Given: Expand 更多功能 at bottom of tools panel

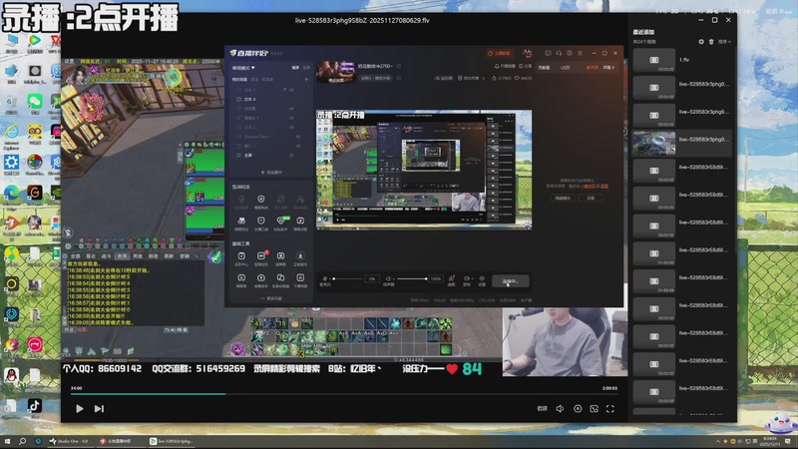Looking at the screenshot, I should click(271, 298).
